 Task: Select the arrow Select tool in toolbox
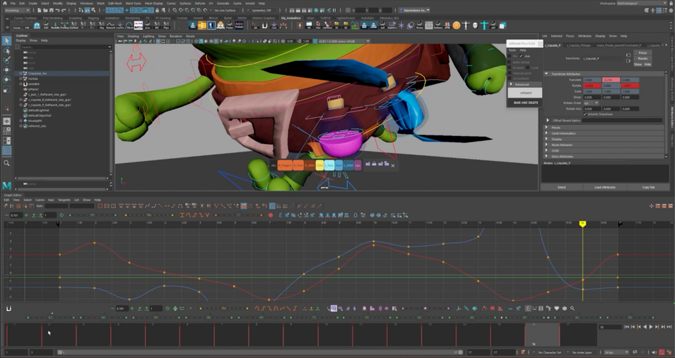(7, 40)
